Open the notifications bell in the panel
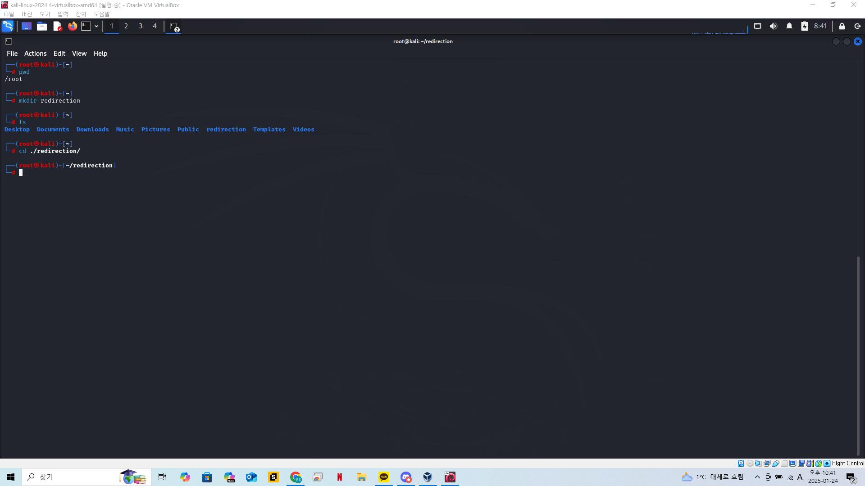865x486 pixels. pos(789,26)
